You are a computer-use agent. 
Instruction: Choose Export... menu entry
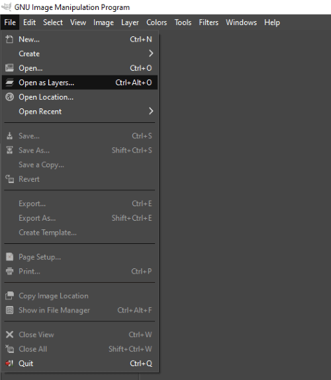[x=79, y=204]
